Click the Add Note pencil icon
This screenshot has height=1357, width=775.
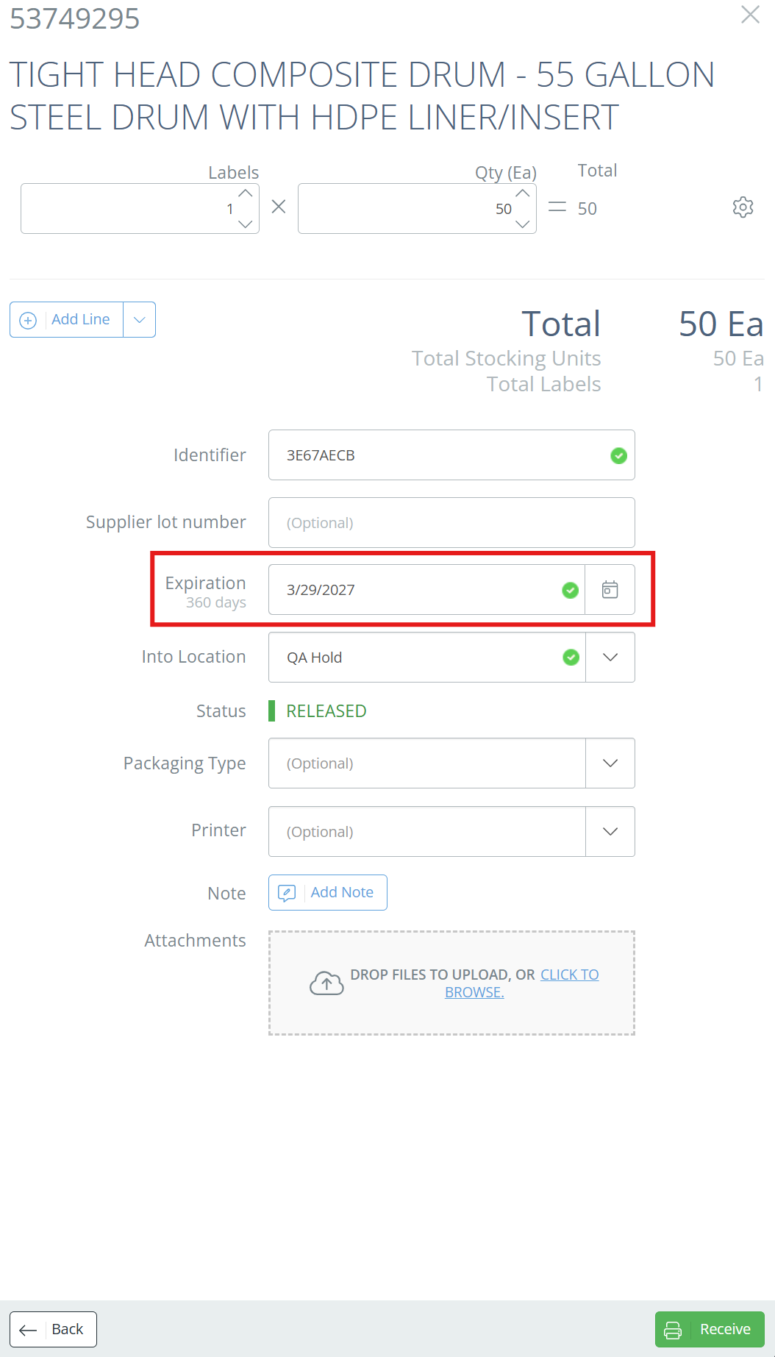[287, 893]
